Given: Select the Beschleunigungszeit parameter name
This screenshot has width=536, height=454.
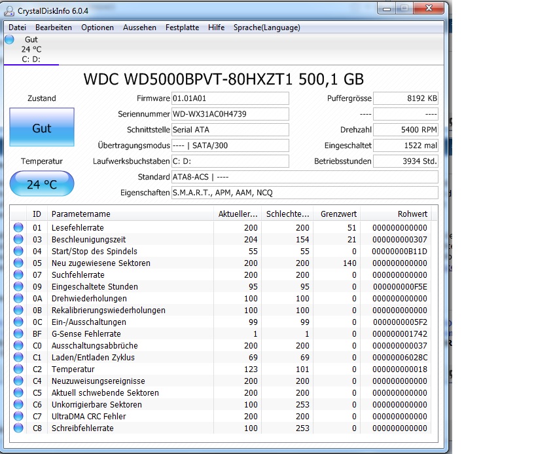Looking at the screenshot, I should 88,240.
